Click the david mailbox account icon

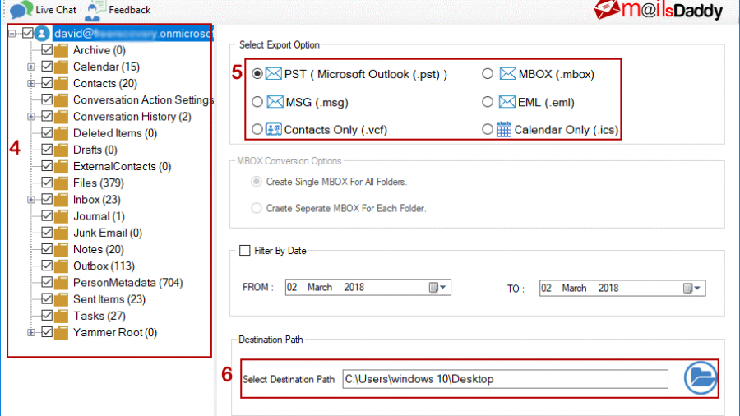click(x=42, y=34)
